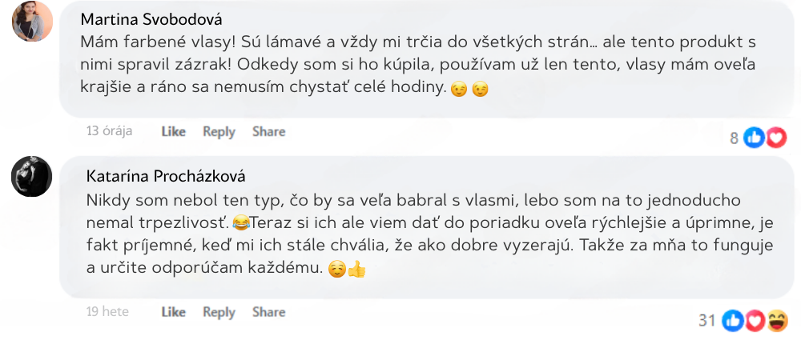
Task: Open Martina Svobodová's profile name link
Action: coord(152,19)
